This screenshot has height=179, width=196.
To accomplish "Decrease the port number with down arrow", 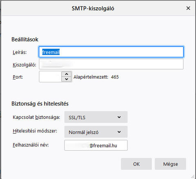I will point(67,79).
